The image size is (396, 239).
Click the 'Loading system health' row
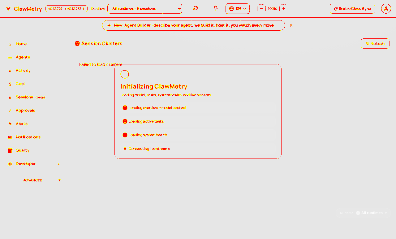[198, 135]
